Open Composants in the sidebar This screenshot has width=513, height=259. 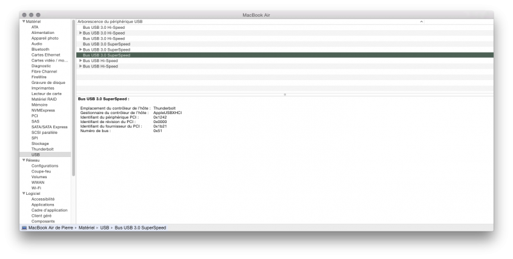coord(43,221)
